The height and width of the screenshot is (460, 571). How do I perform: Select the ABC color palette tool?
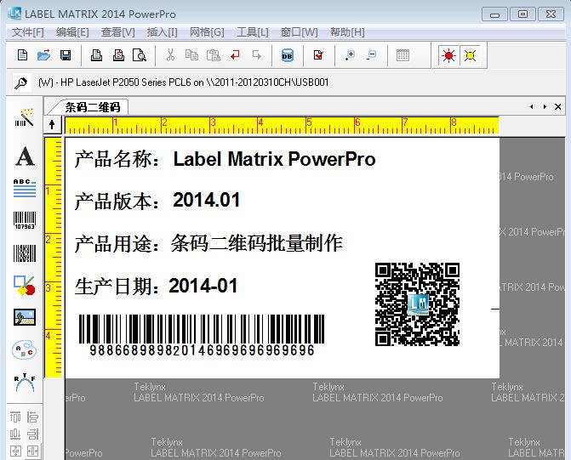coord(24,349)
